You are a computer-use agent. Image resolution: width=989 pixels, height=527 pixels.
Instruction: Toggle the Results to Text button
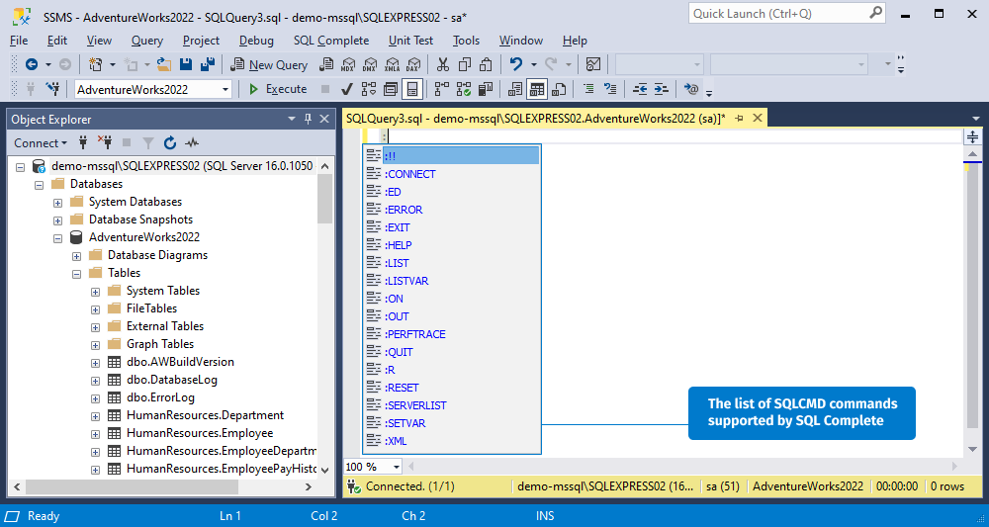pyautogui.click(x=515, y=90)
